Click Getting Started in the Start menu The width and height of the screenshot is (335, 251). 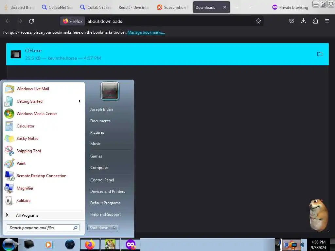44,101
